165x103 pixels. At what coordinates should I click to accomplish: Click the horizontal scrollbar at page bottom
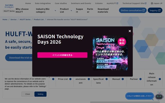pos(125,102)
